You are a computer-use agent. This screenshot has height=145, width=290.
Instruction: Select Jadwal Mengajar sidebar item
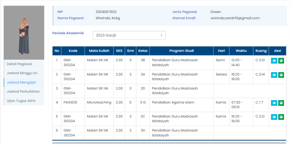coord(24,82)
